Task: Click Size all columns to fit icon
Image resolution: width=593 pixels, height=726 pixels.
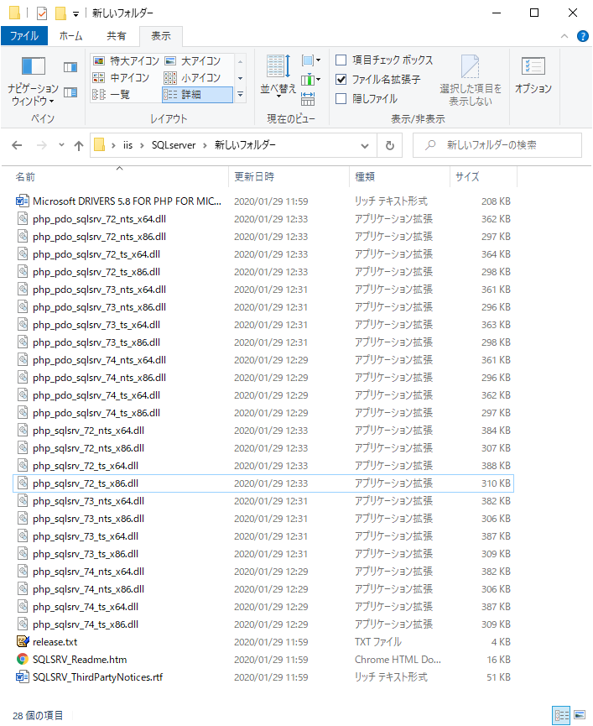Action: (x=308, y=99)
